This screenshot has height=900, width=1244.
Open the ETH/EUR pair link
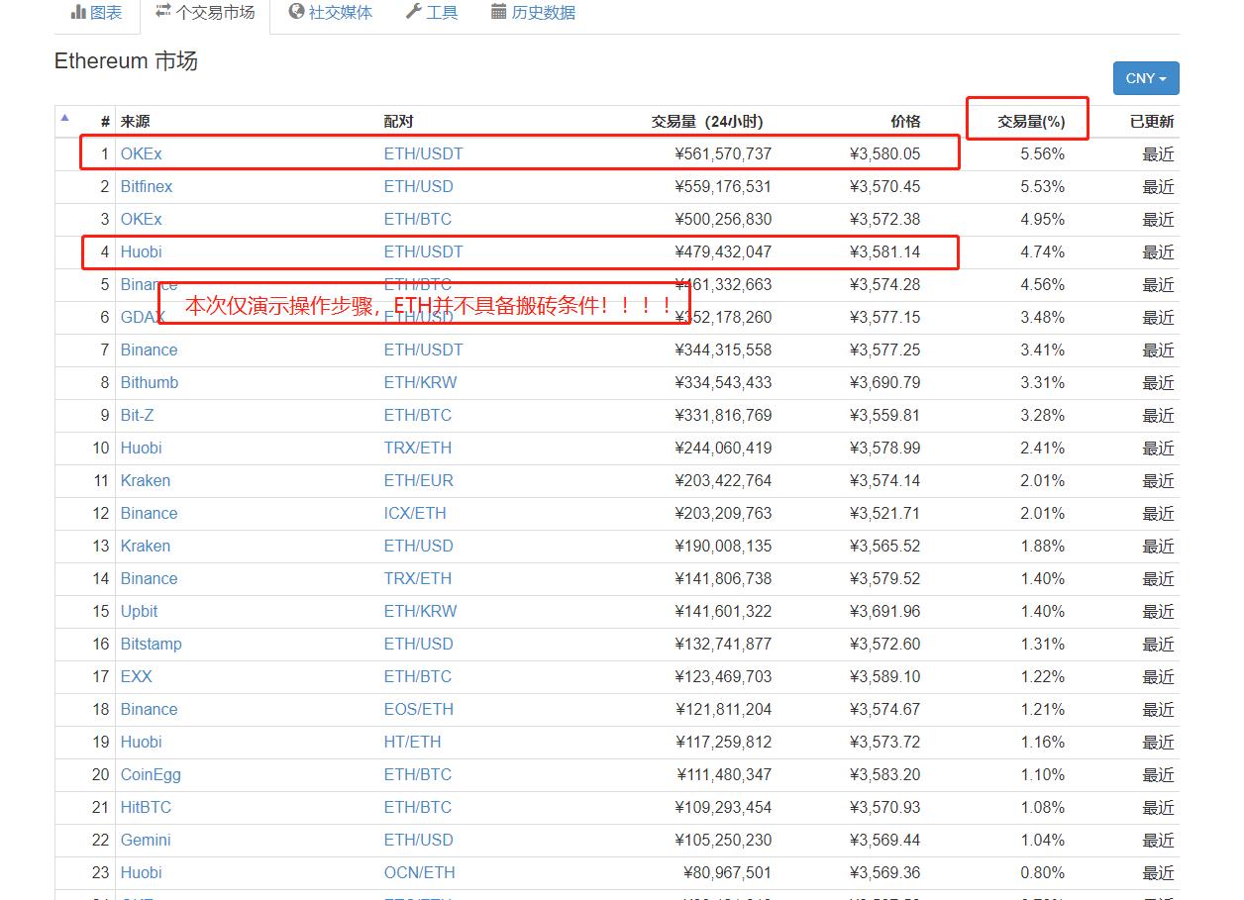(x=418, y=480)
